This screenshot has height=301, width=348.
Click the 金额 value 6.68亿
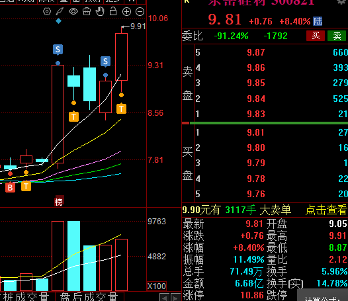point(249,283)
